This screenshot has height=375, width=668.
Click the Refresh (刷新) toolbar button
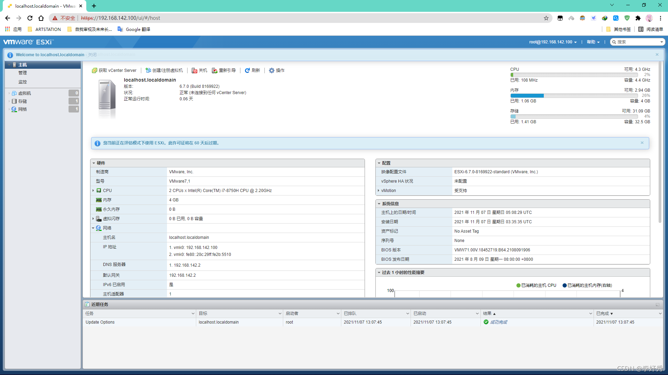coord(252,70)
